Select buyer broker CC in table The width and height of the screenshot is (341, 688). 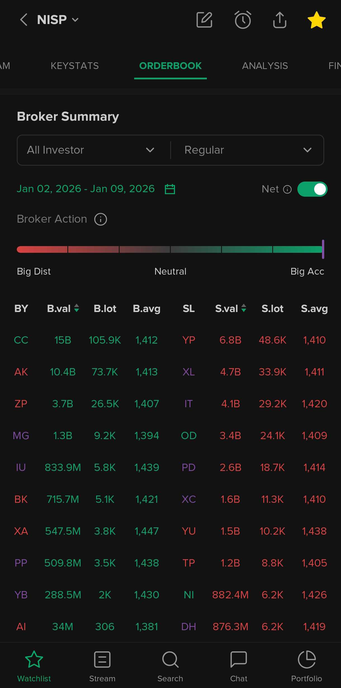point(21,340)
